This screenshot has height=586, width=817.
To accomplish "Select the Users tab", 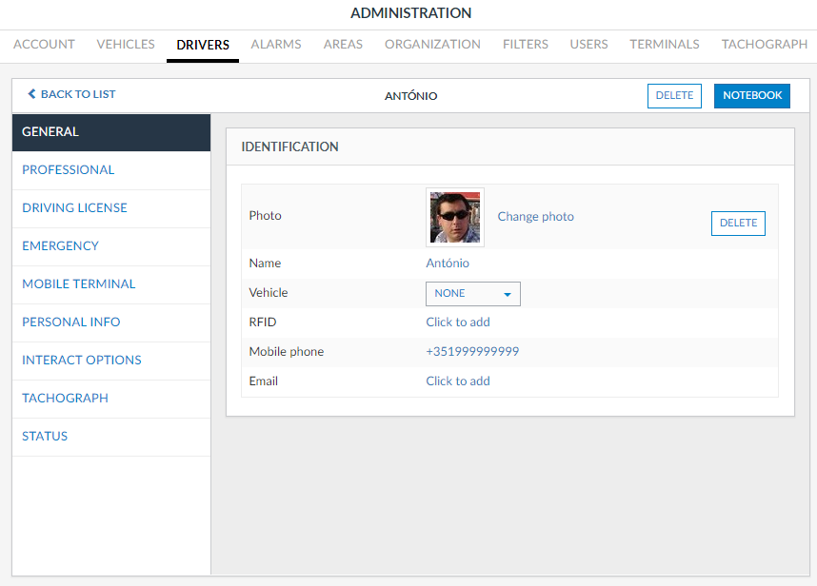I will pos(588,45).
